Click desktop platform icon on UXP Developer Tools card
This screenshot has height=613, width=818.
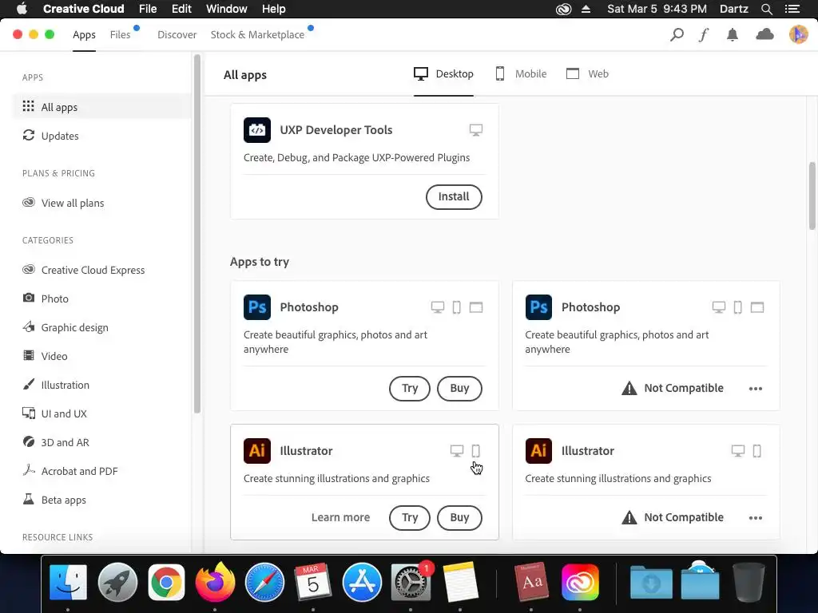pyautogui.click(x=476, y=130)
